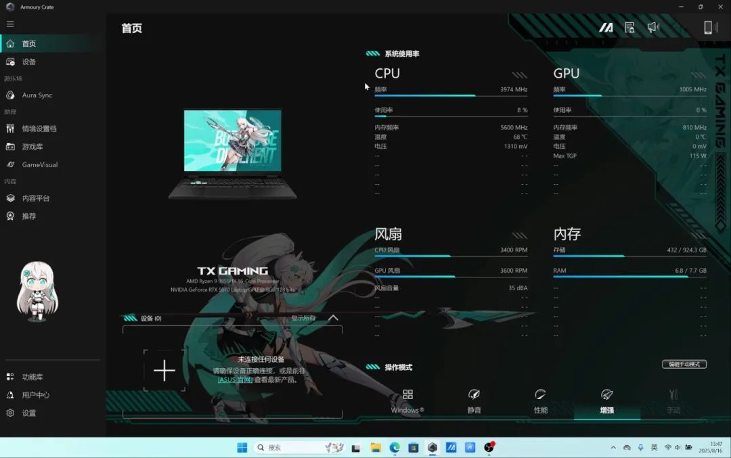Click the fan noise value 35 dBA
The image size is (731, 458).
(518, 288)
